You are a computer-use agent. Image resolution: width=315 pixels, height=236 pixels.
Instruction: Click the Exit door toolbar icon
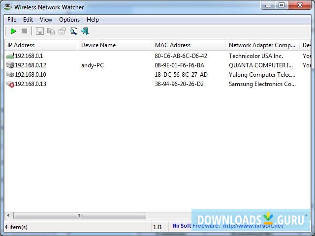85,31
